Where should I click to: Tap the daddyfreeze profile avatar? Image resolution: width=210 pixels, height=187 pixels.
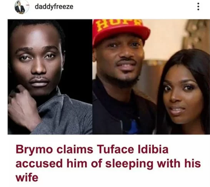pos(22,7)
